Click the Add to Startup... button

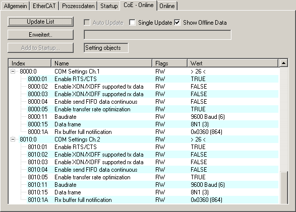(40, 48)
